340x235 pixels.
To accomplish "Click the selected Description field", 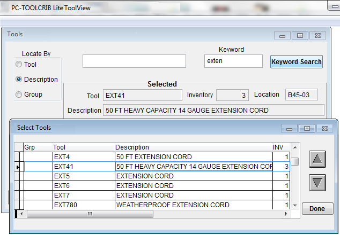I will coord(213,111).
